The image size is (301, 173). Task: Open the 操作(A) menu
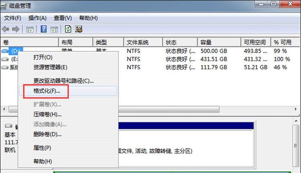(x=38, y=18)
